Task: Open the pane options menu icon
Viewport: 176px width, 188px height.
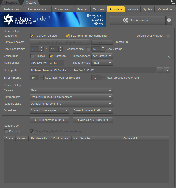Action: click(173, 2)
